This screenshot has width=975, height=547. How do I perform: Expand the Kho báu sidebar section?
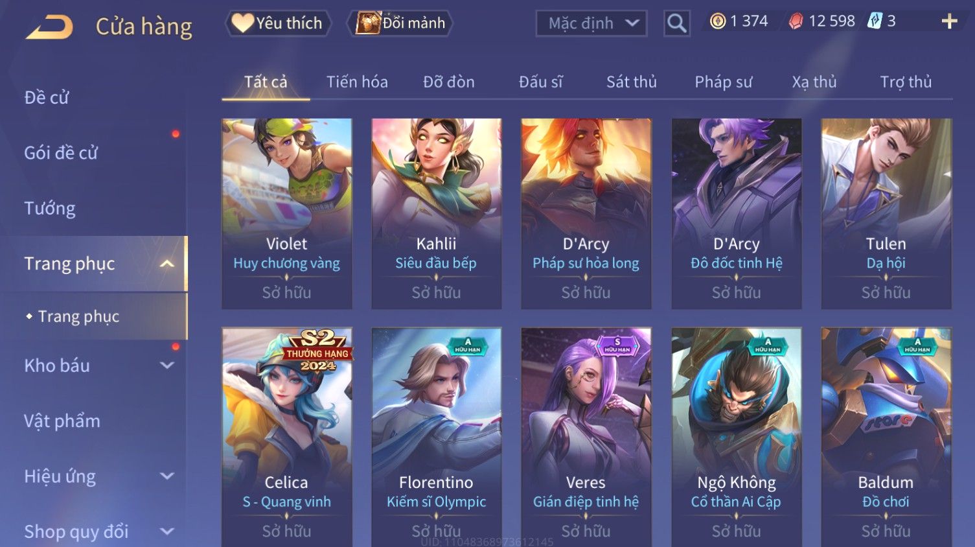[167, 366]
